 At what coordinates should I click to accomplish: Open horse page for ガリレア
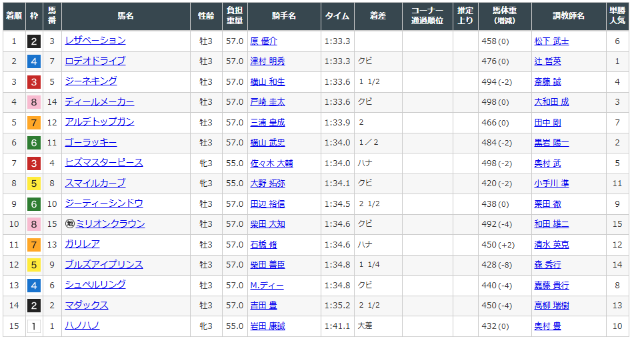(82, 244)
